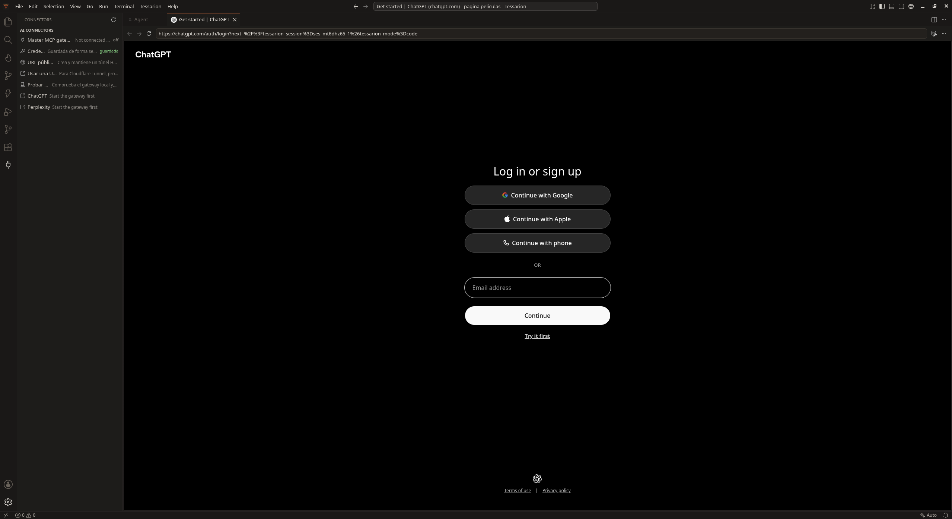The width and height of the screenshot is (952, 519).
Task: Click the flame icon in activity bar
Action: [8, 58]
